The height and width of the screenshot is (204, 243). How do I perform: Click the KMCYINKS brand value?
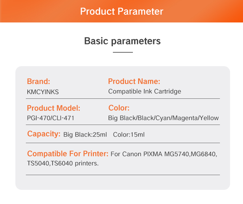click(43, 92)
